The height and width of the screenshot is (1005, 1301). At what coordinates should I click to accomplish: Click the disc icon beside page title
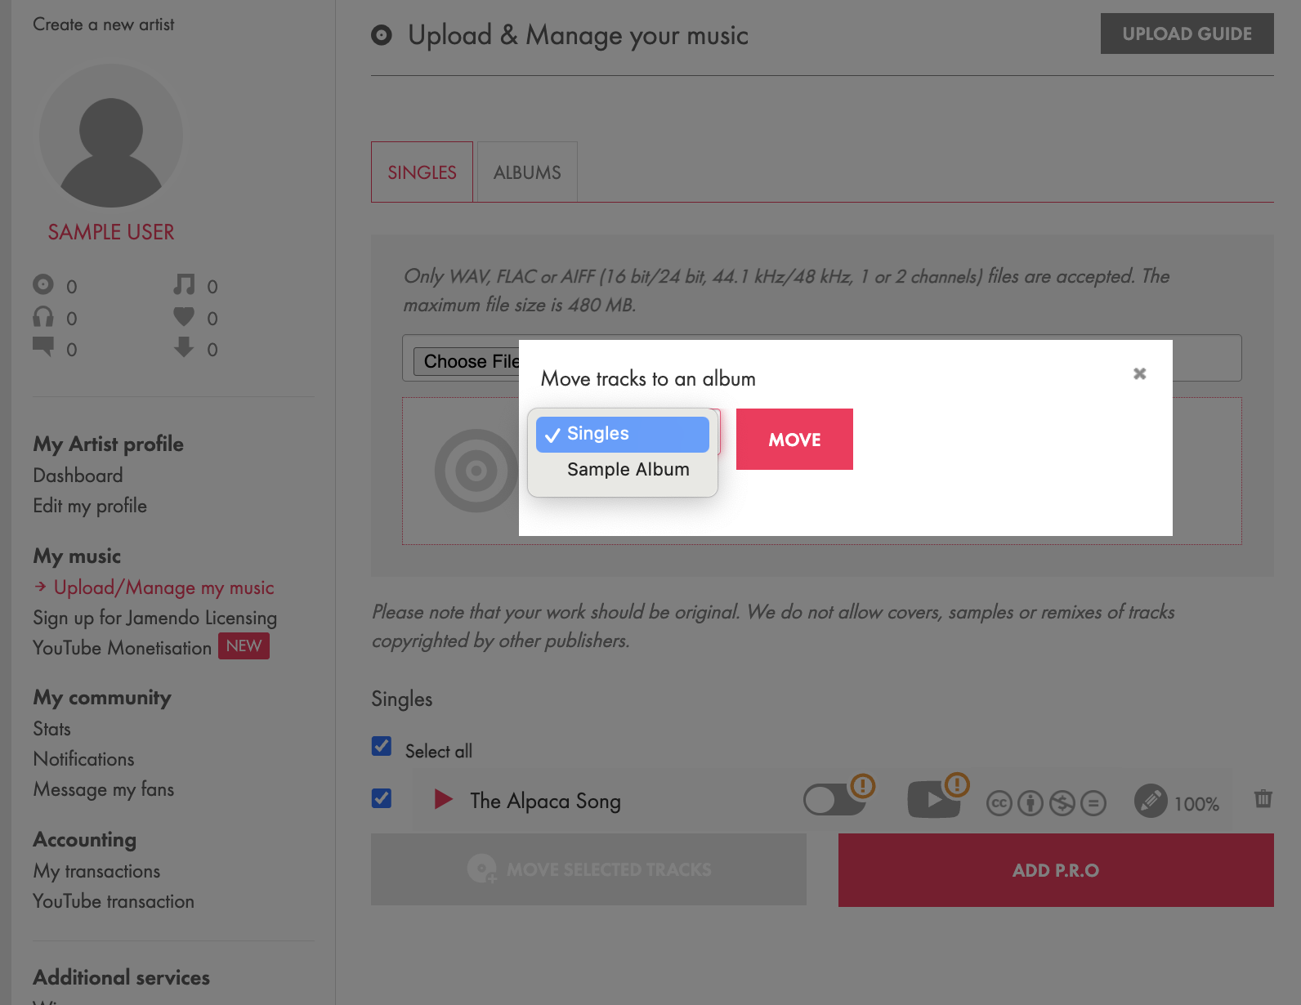[x=382, y=35]
